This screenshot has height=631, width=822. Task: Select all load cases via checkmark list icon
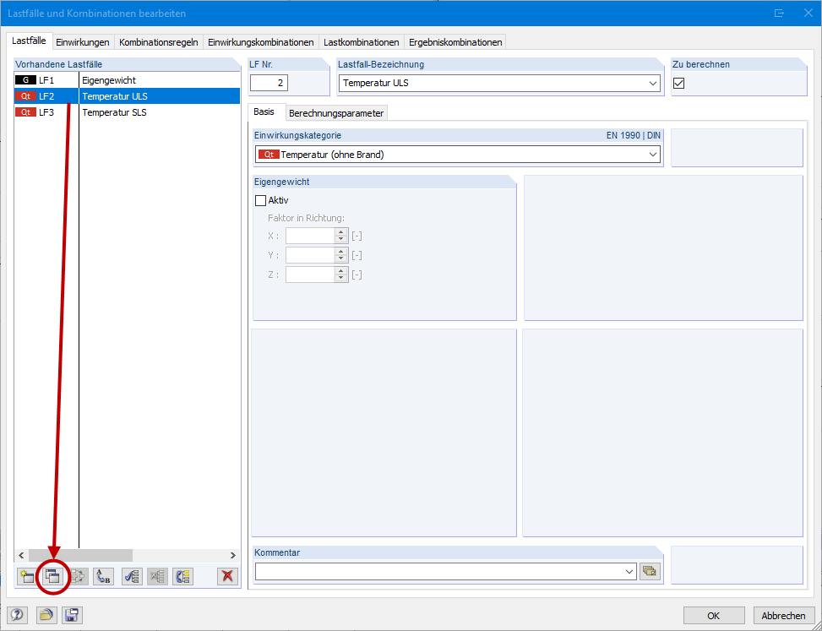[131, 576]
